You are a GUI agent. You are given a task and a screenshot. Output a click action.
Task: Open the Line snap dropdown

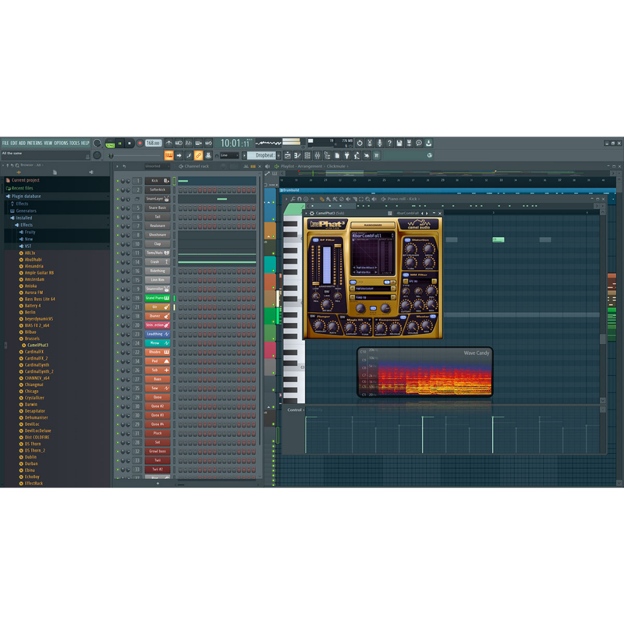coord(229,155)
